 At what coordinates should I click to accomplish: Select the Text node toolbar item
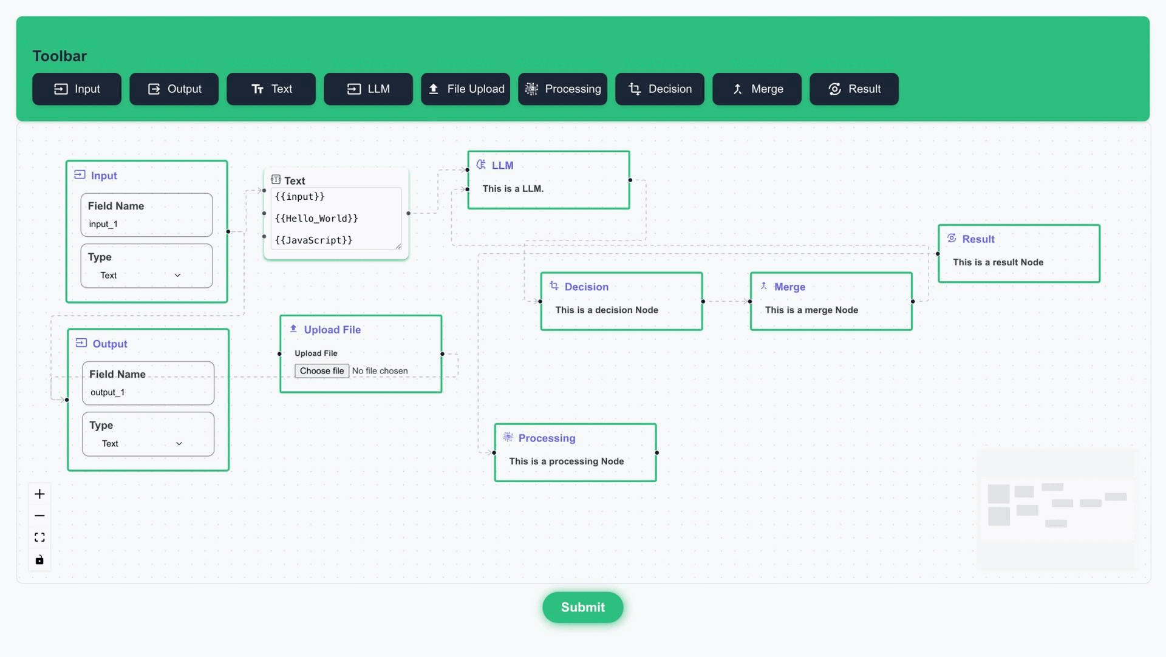point(271,89)
